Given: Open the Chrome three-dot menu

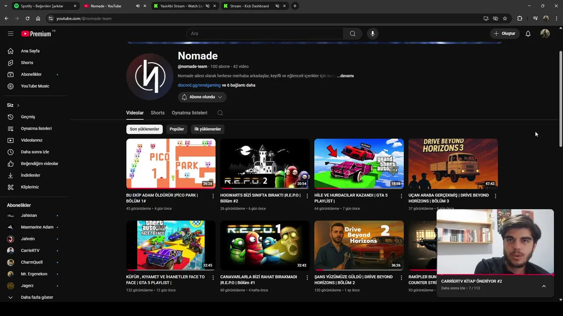Looking at the screenshot, I should click(x=556, y=18).
